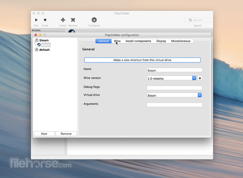243x178 pixels.
Task: Click the Actions header in PlayOnMac sidebar
Action: point(36,30)
